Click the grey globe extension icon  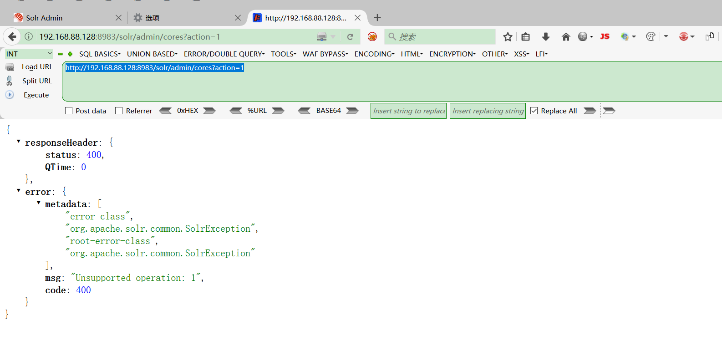[x=583, y=36]
